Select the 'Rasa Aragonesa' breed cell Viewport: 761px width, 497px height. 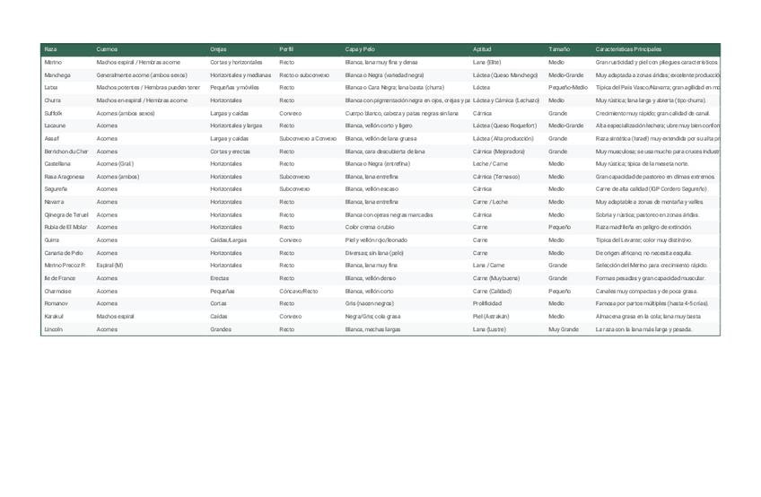64,178
